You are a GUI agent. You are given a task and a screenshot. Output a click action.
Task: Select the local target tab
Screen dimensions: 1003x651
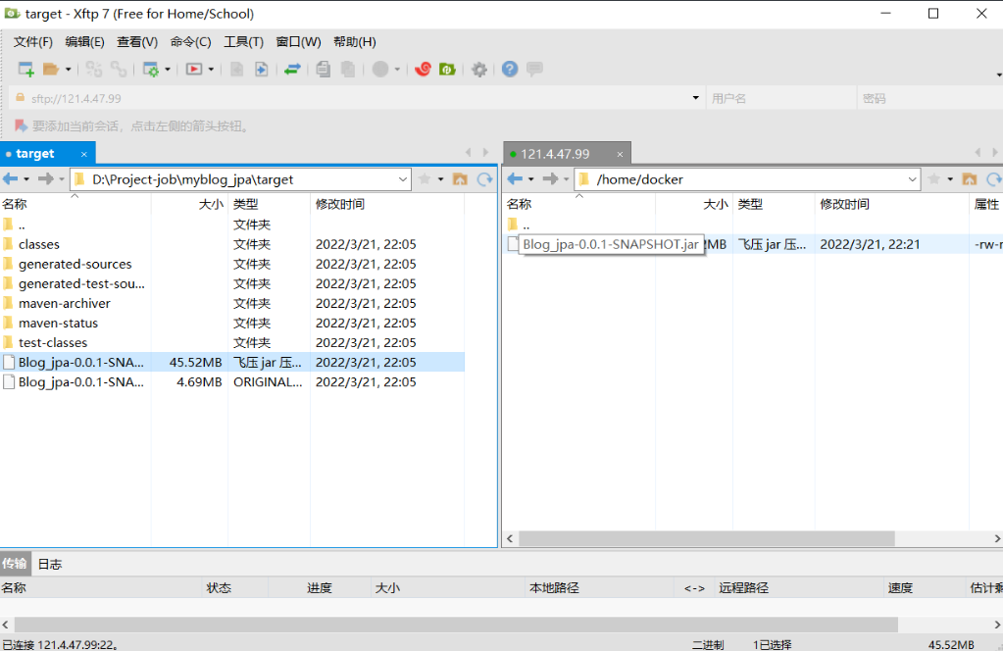[x=35, y=154]
